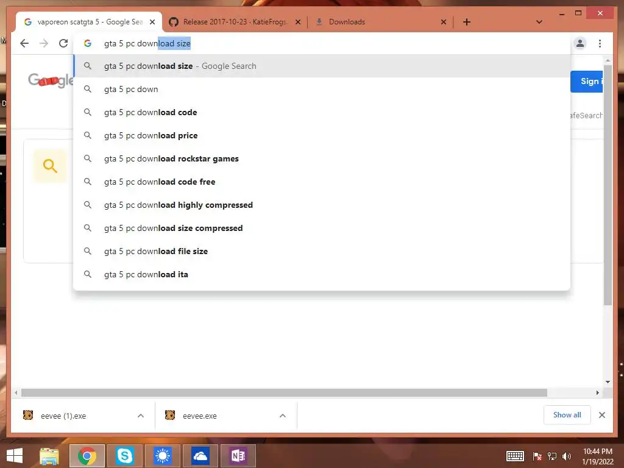Image resolution: width=624 pixels, height=468 pixels.
Task: Select 'gta 5 pc download rockstar games' suggestion
Action: 322,158
